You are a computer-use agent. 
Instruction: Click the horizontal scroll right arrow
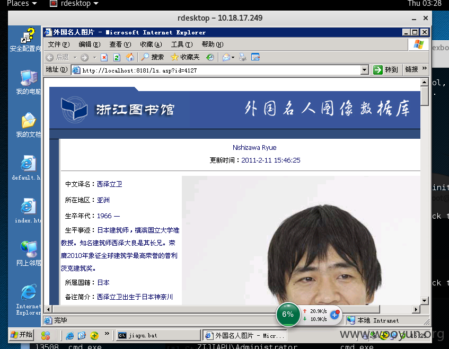pos(416,309)
